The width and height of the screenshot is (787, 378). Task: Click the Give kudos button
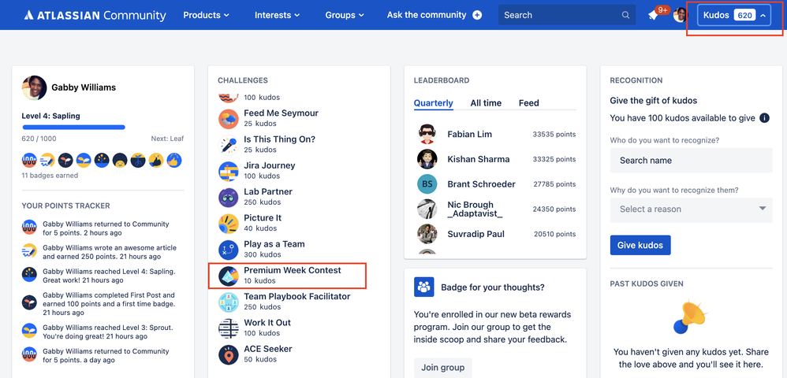click(x=640, y=245)
